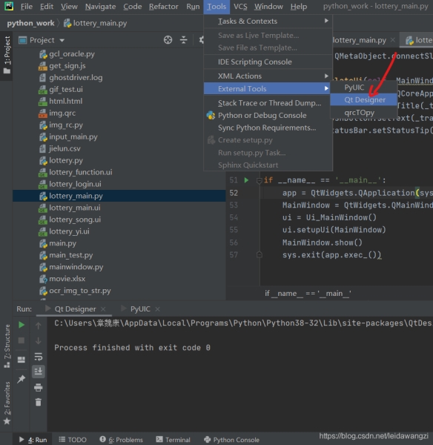
Task: Select Qt Designer from External Tools
Action: click(364, 100)
